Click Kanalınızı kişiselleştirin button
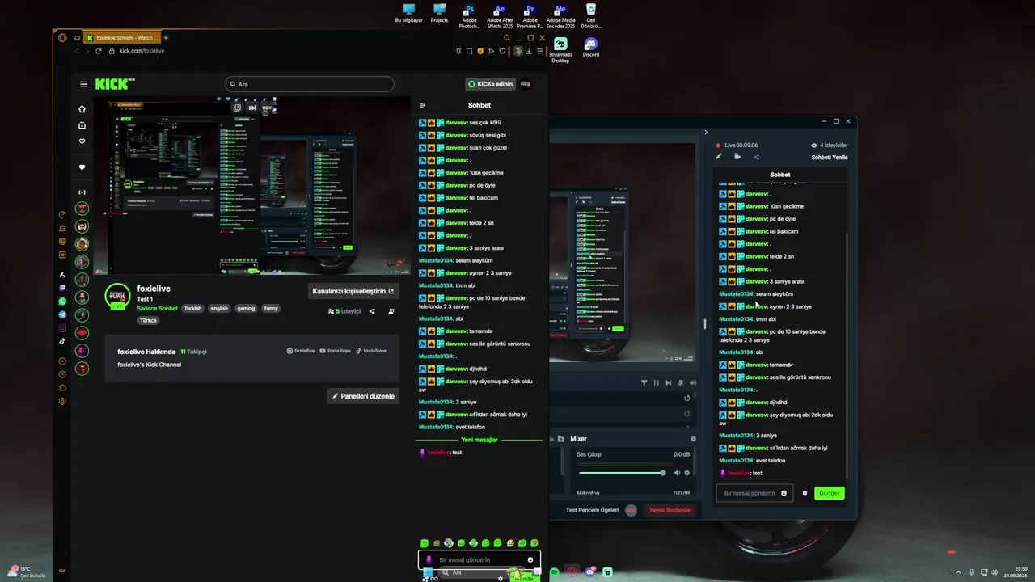Image resolution: width=1035 pixels, height=582 pixels. tap(353, 291)
